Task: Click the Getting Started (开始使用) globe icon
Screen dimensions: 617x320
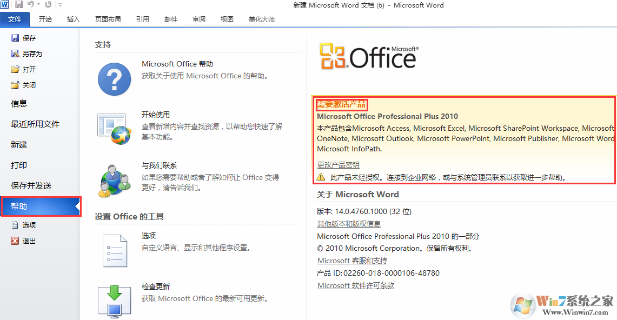Action: click(x=115, y=129)
